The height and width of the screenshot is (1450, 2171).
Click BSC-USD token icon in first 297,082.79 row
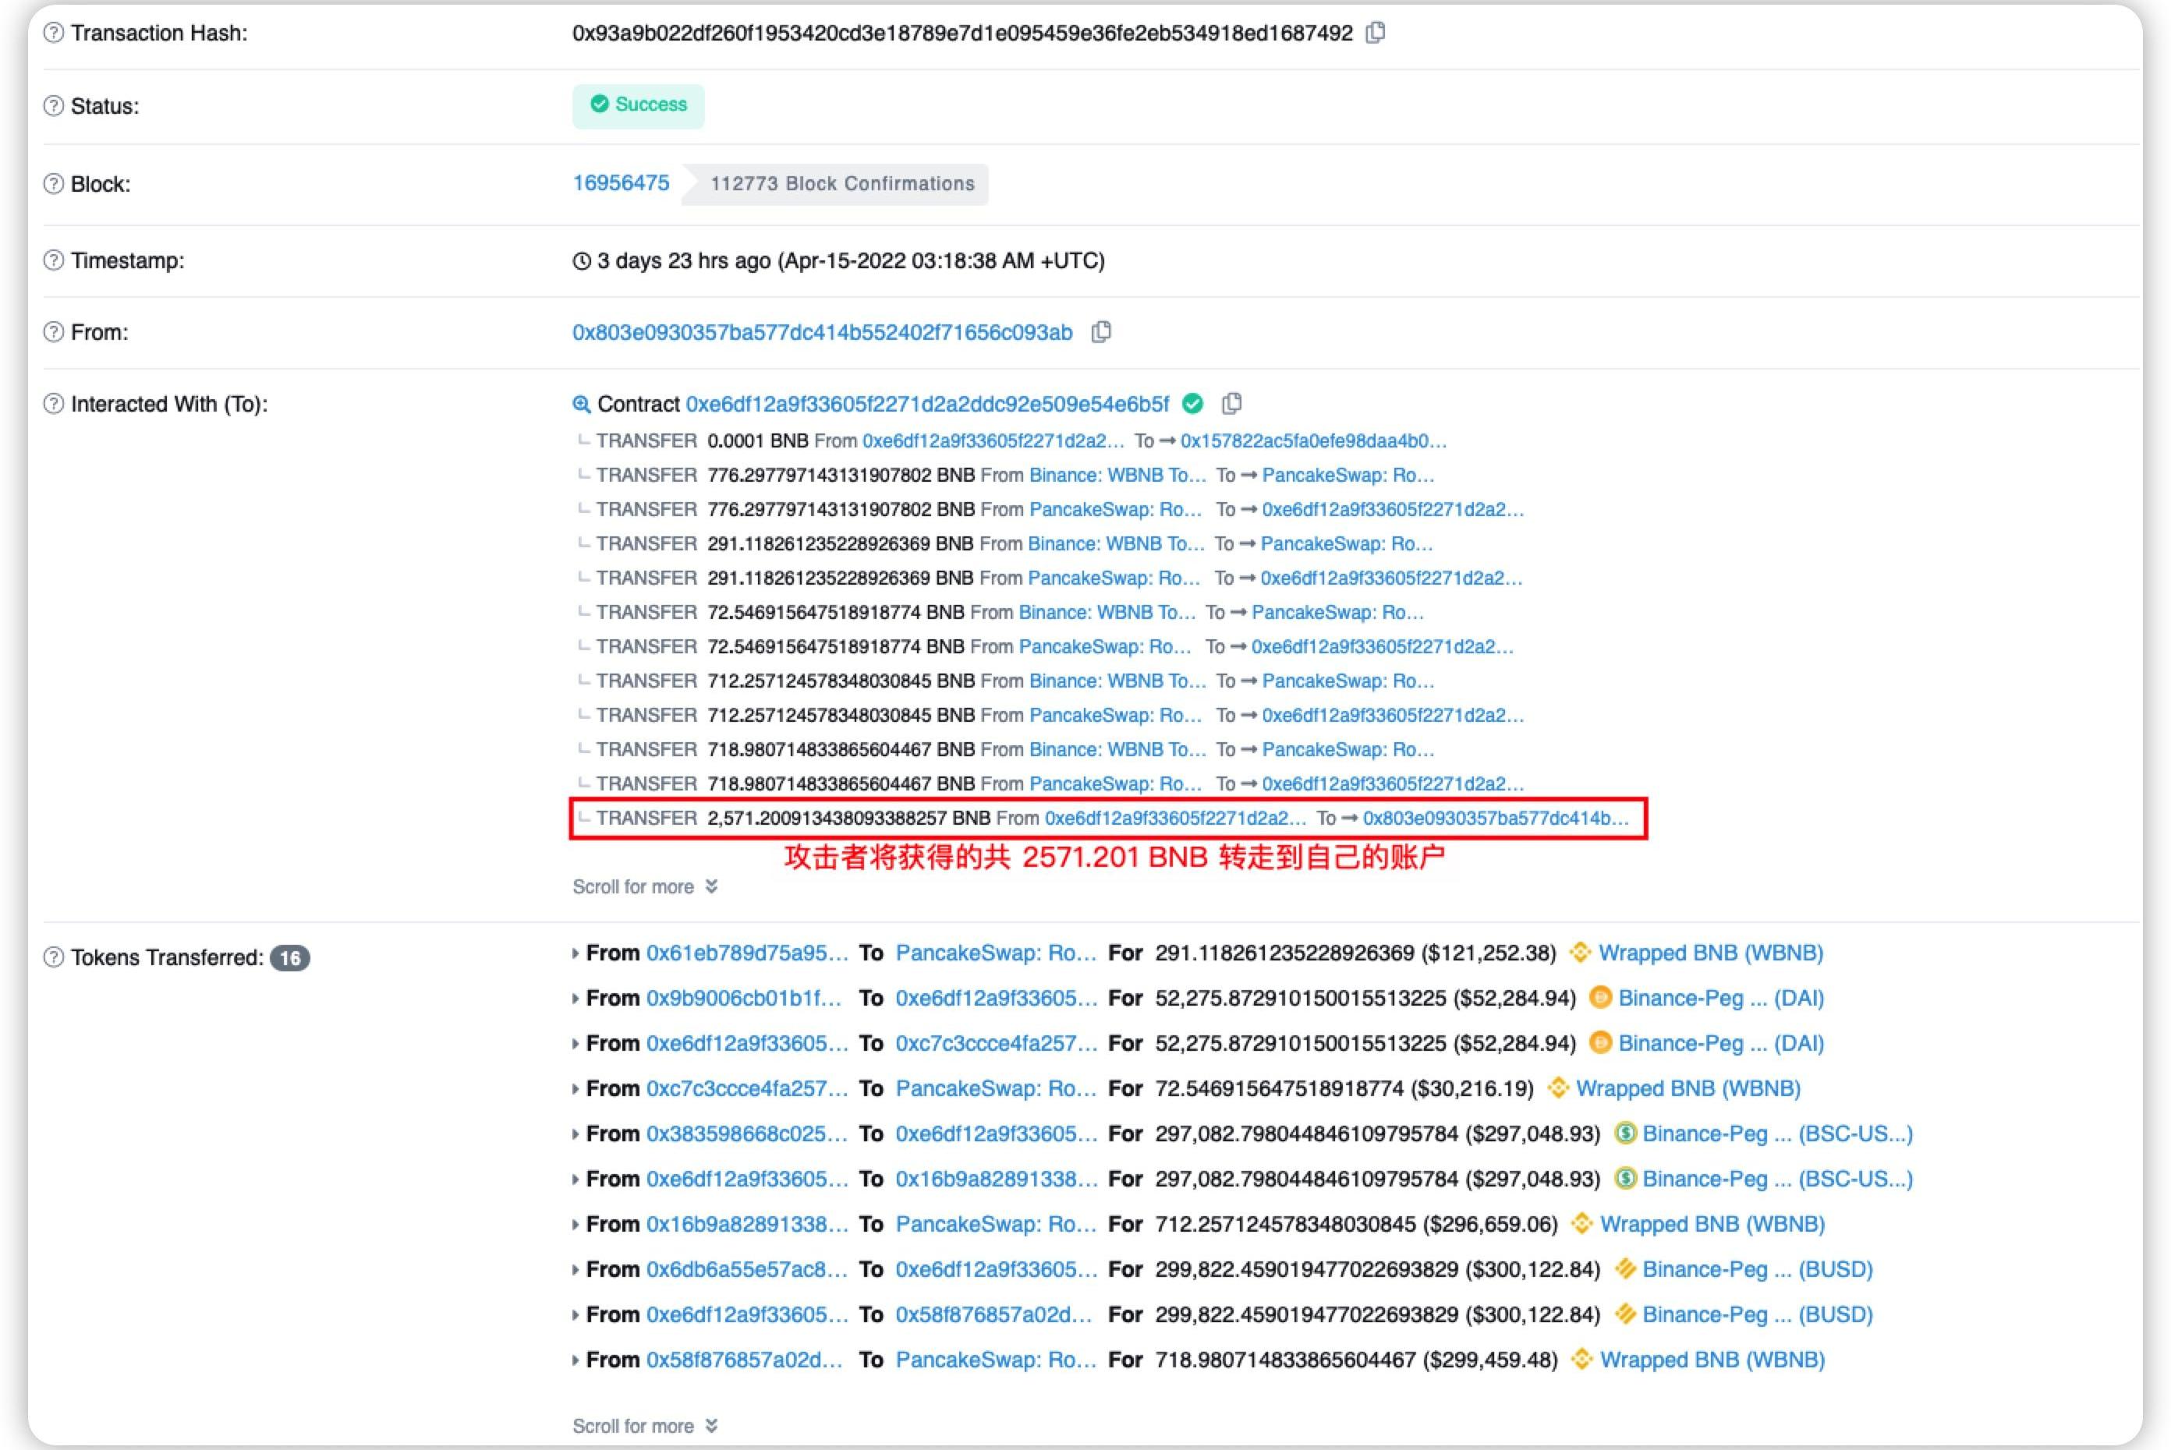[1625, 1133]
